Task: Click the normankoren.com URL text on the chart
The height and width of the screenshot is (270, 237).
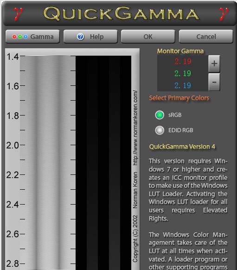Action: (135, 128)
